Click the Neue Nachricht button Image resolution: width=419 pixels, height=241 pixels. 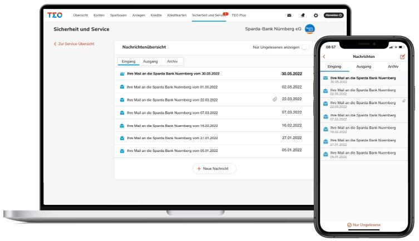click(214, 169)
